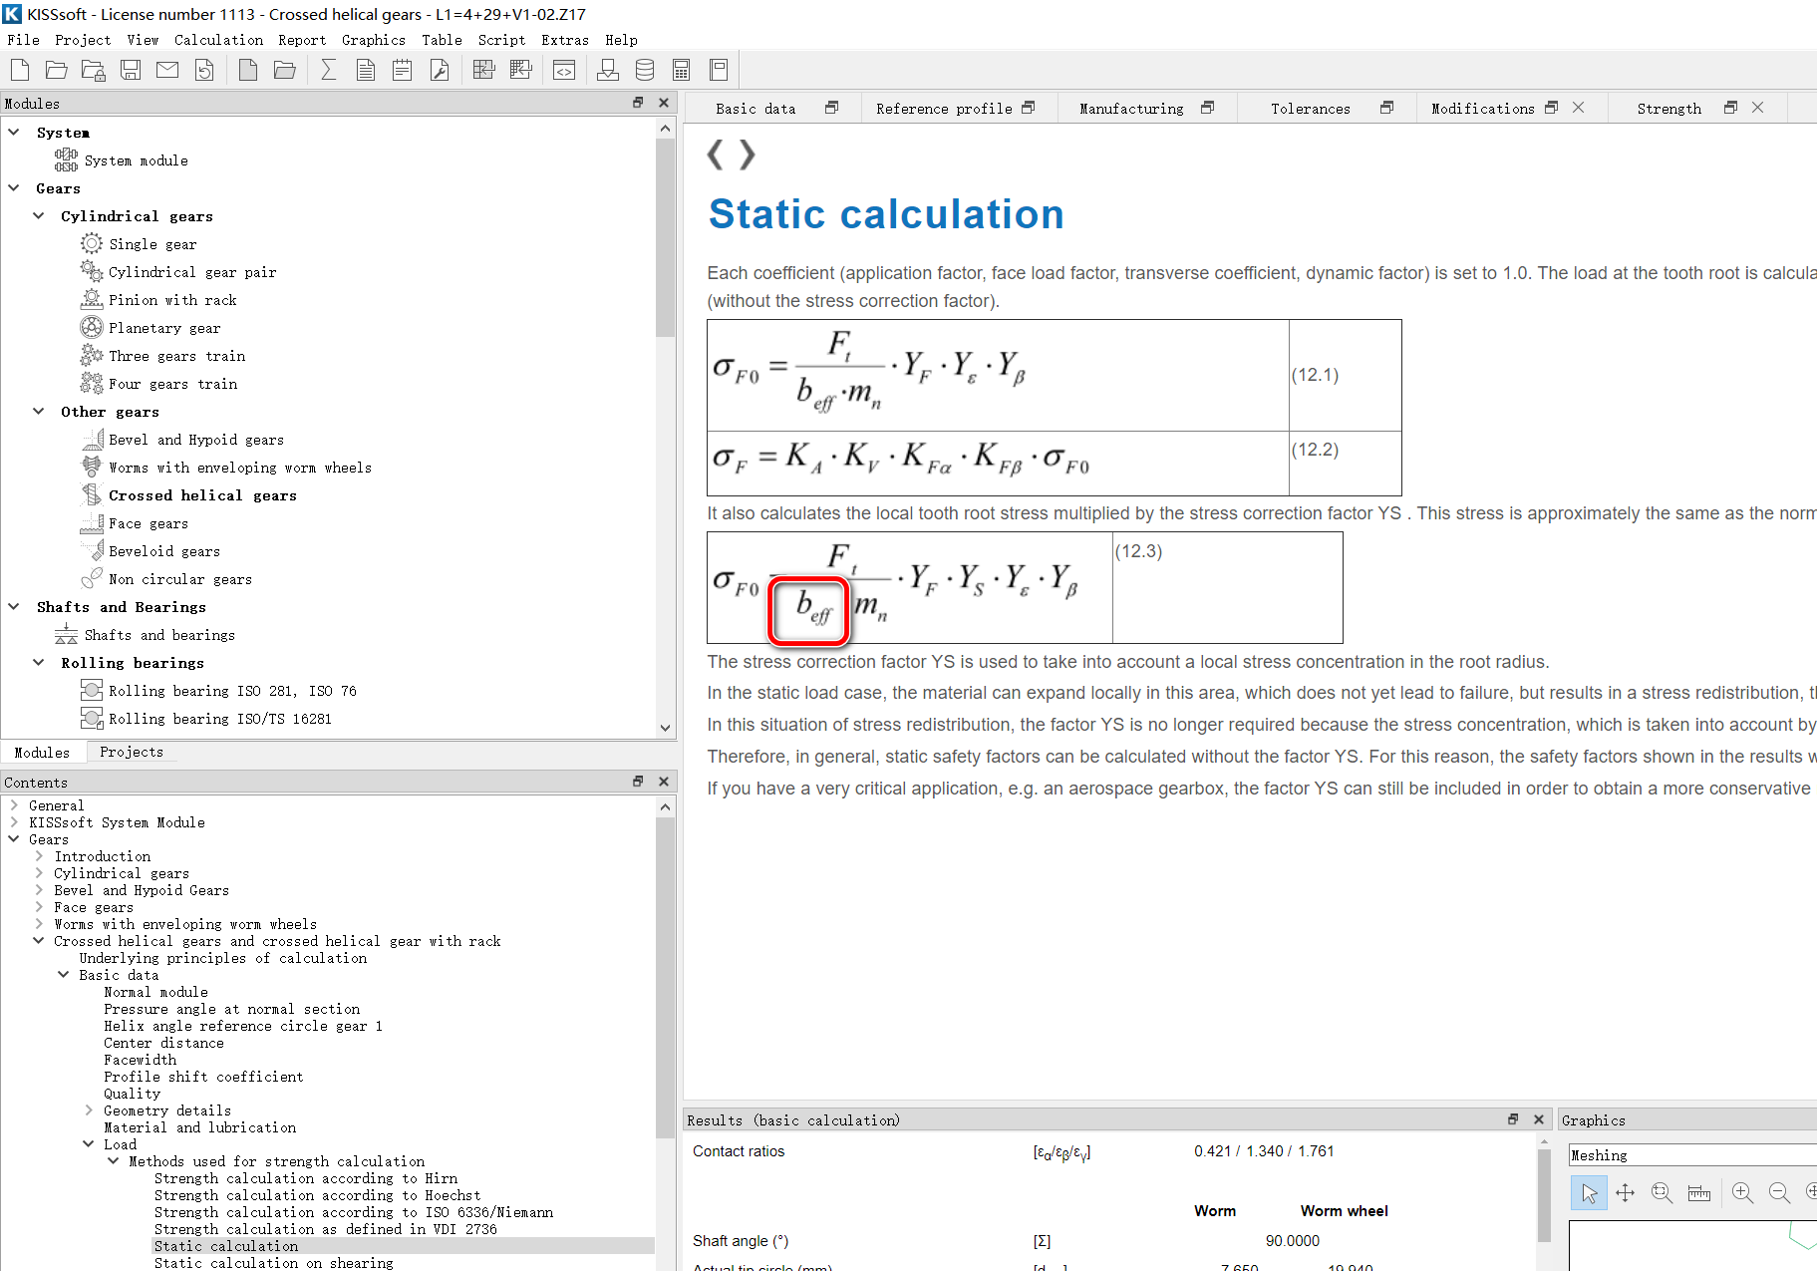Select the pointer tool in Graphics panel

point(1589,1192)
